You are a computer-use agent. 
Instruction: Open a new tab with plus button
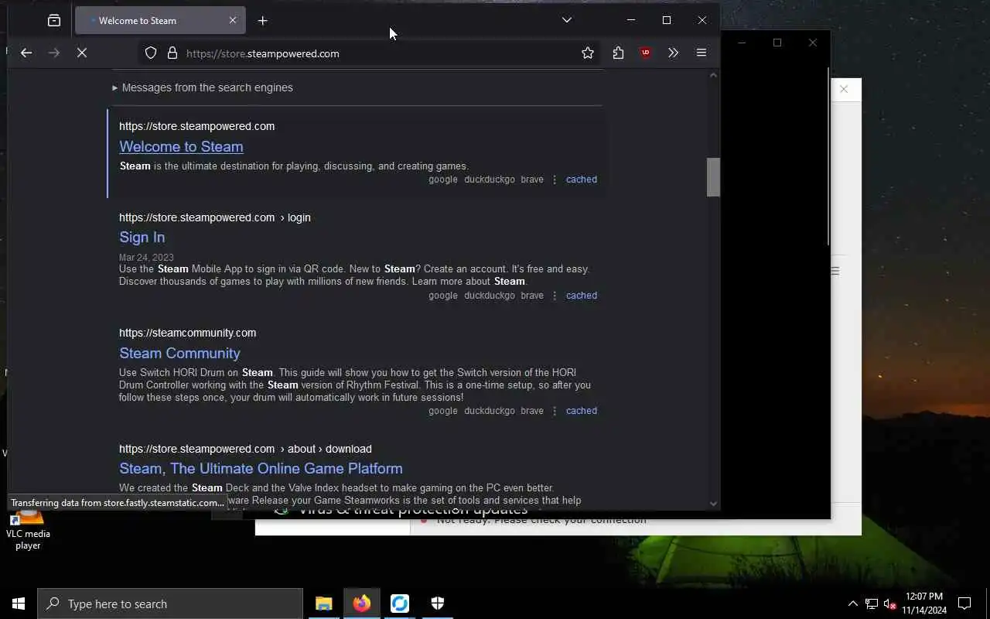coord(263,21)
